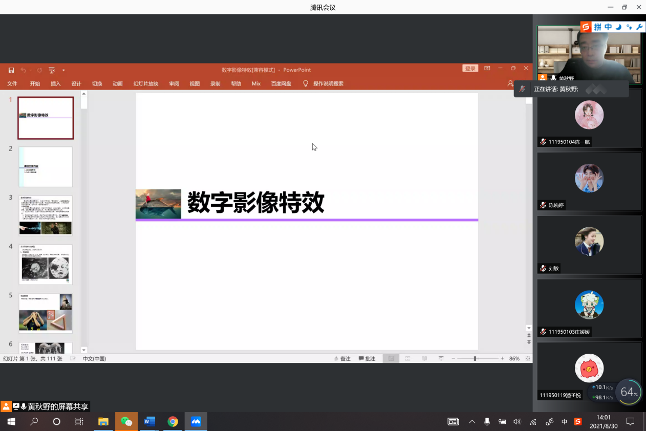Select slide 4 thumbnail in slide panel
646x431 pixels.
click(x=46, y=264)
